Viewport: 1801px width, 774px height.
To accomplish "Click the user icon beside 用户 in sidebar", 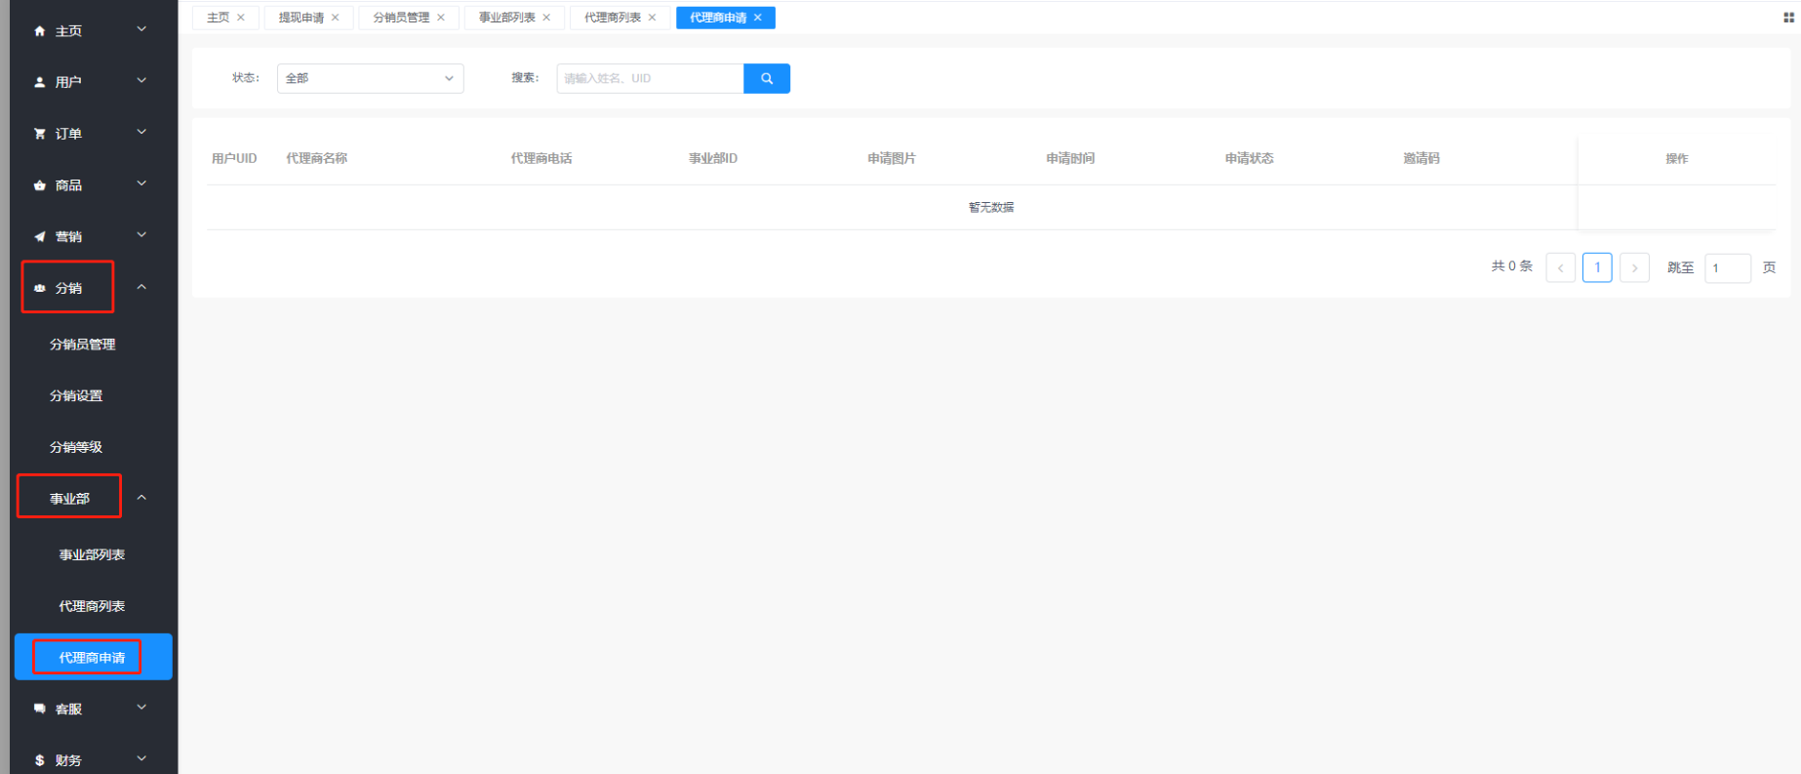I will pos(40,82).
